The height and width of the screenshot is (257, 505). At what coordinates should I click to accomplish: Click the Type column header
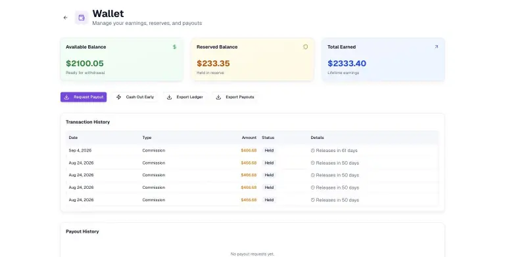(x=147, y=138)
